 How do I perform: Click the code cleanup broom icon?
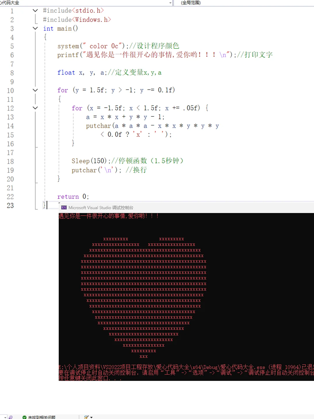pyautogui.click(x=86, y=417)
